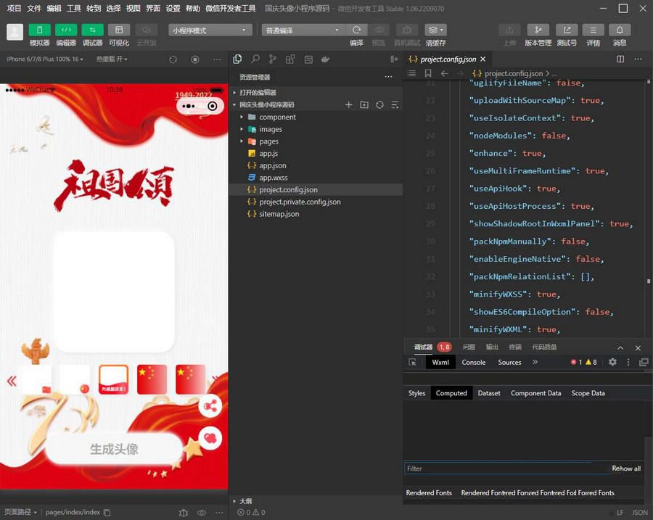The height and width of the screenshot is (520, 653).
Task: Open the source control branch icon
Action: click(x=273, y=59)
